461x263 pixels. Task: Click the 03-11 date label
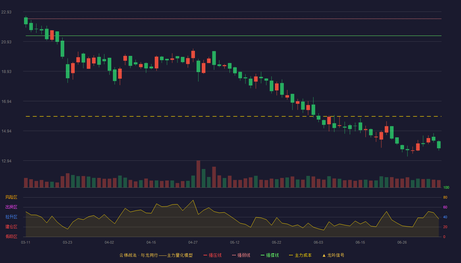26,242
